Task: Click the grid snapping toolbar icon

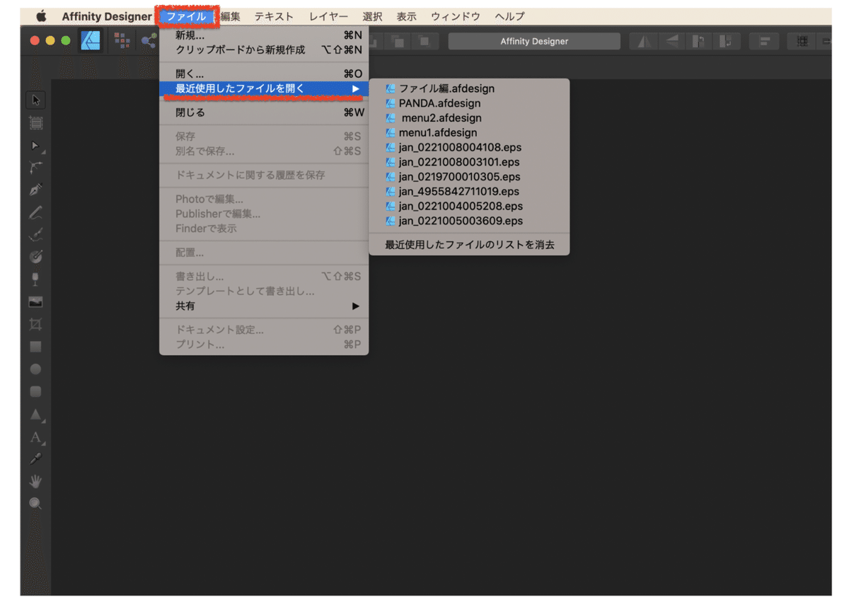Action: tap(802, 42)
